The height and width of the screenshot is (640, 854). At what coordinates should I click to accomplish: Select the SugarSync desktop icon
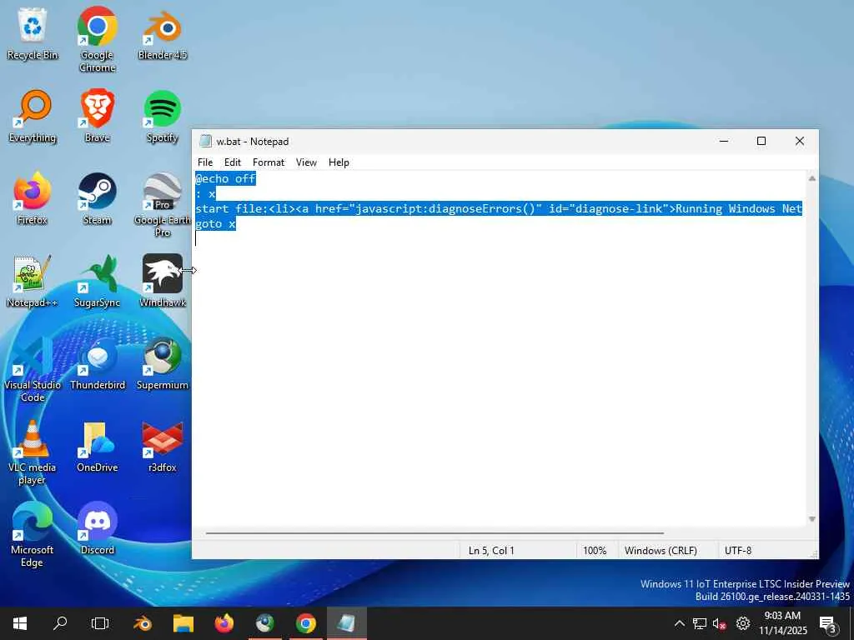click(97, 282)
